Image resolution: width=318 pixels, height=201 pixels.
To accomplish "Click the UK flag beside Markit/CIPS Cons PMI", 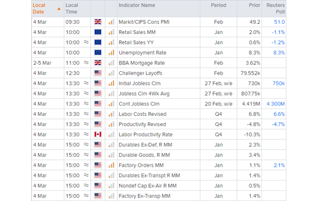I will [98, 22].
